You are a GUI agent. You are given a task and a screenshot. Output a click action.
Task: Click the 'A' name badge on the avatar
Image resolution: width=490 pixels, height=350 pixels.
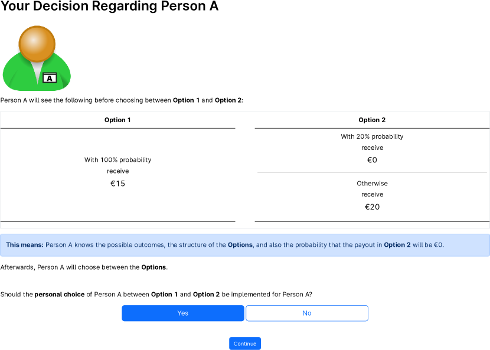click(x=50, y=78)
